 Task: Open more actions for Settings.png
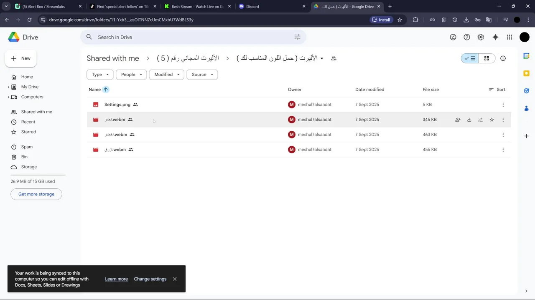(x=503, y=105)
